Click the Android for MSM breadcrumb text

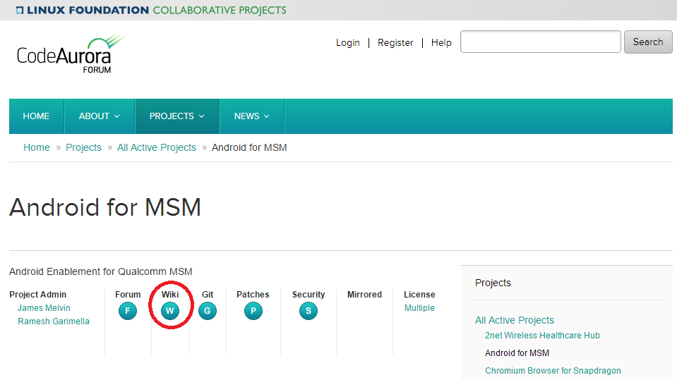click(249, 147)
